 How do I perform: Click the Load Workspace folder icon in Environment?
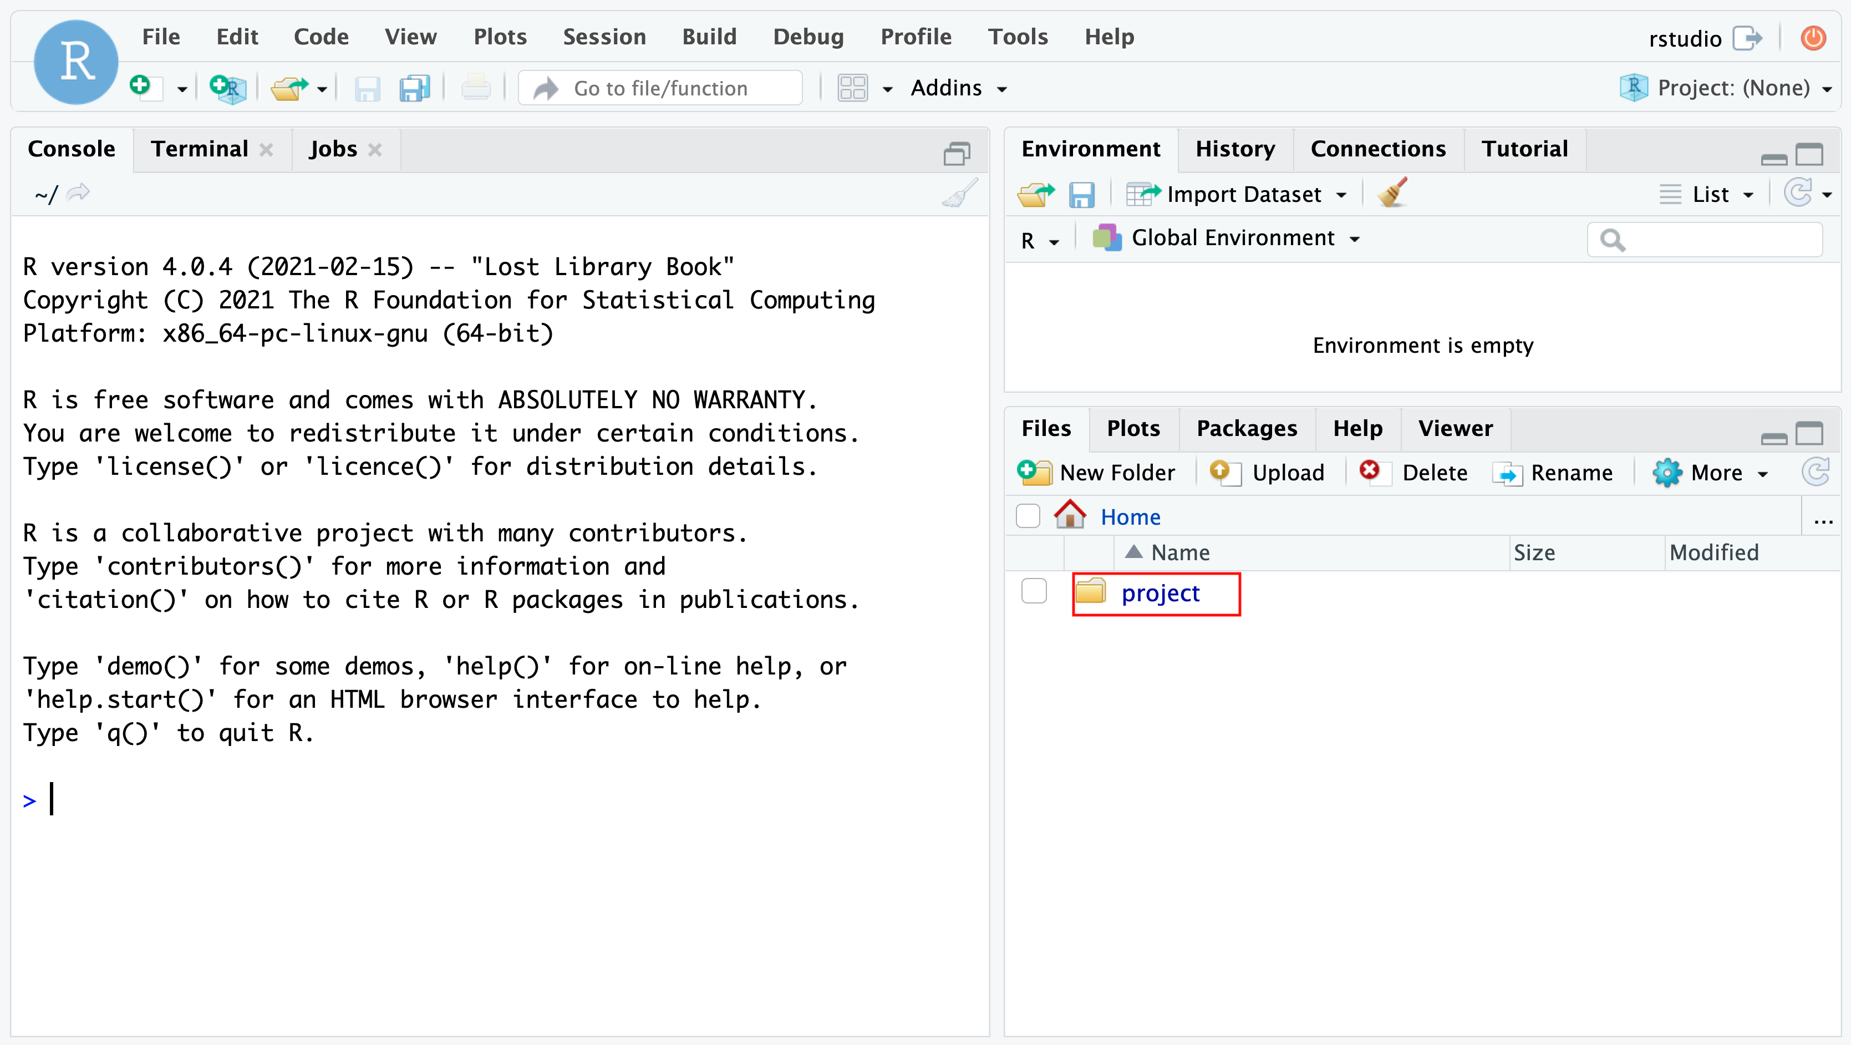pyautogui.click(x=1035, y=194)
